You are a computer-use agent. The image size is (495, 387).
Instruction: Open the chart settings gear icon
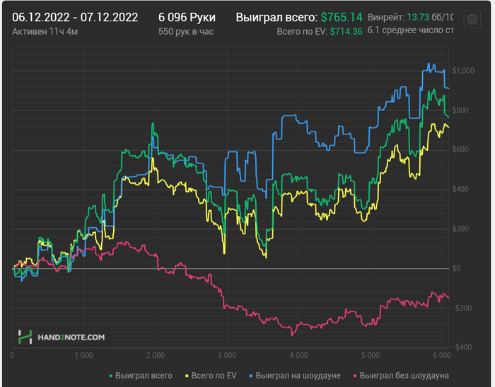[x=472, y=19]
